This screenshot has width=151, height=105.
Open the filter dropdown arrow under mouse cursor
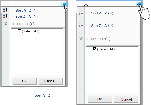click(62, 4)
